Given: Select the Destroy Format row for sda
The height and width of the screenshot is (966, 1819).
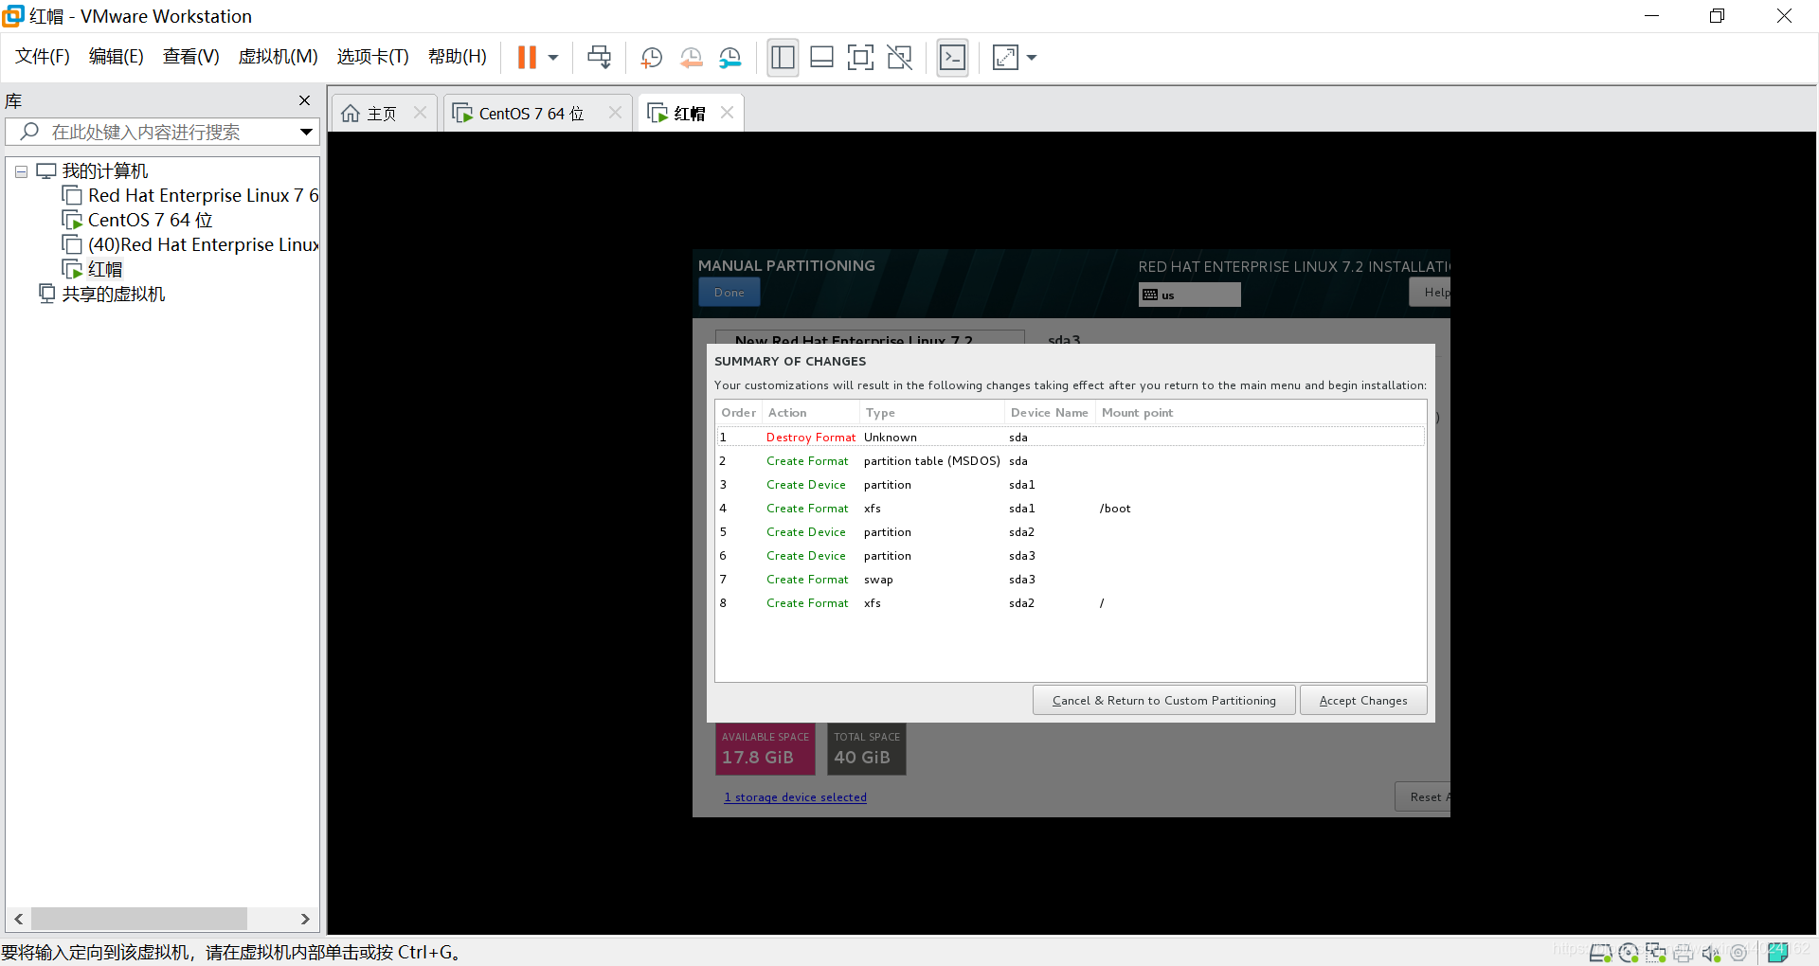Looking at the screenshot, I should tap(1071, 438).
